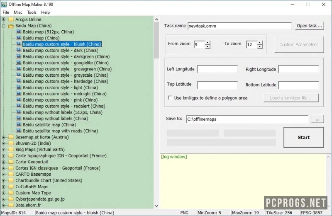Click the map icon for darkgreen custom style
This screenshot has height=216, width=332.
click(x=19, y=56)
